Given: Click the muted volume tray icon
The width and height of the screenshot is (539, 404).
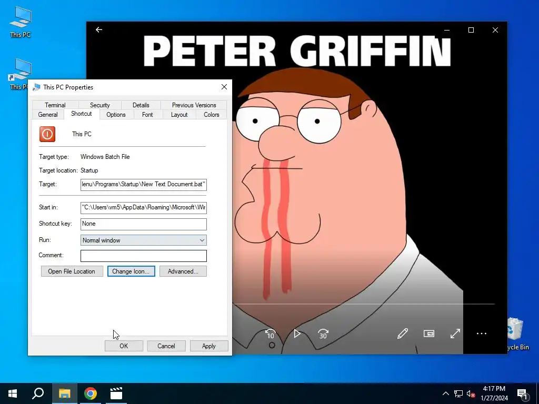Looking at the screenshot, I should (471, 393).
